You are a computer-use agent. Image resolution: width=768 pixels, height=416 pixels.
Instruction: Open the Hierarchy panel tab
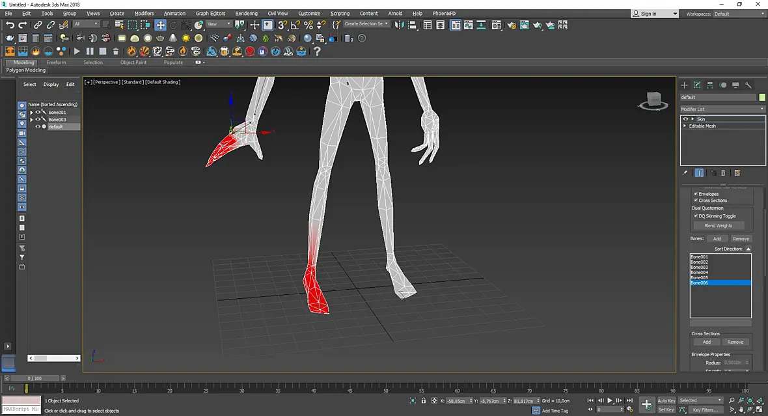(709, 85)
